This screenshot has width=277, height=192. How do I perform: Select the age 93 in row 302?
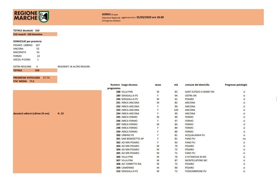(176, 142)
